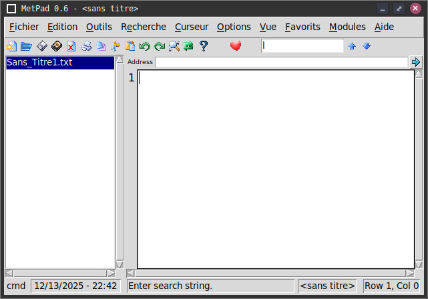This screenshot has width=428, height=299.
Task: Click inside the Address input field
Action: (x=280, y=62)
